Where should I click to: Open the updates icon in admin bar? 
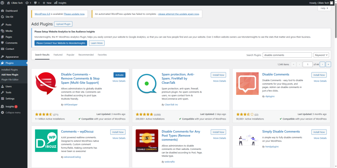pyautogui.click(x=28, y=3)
